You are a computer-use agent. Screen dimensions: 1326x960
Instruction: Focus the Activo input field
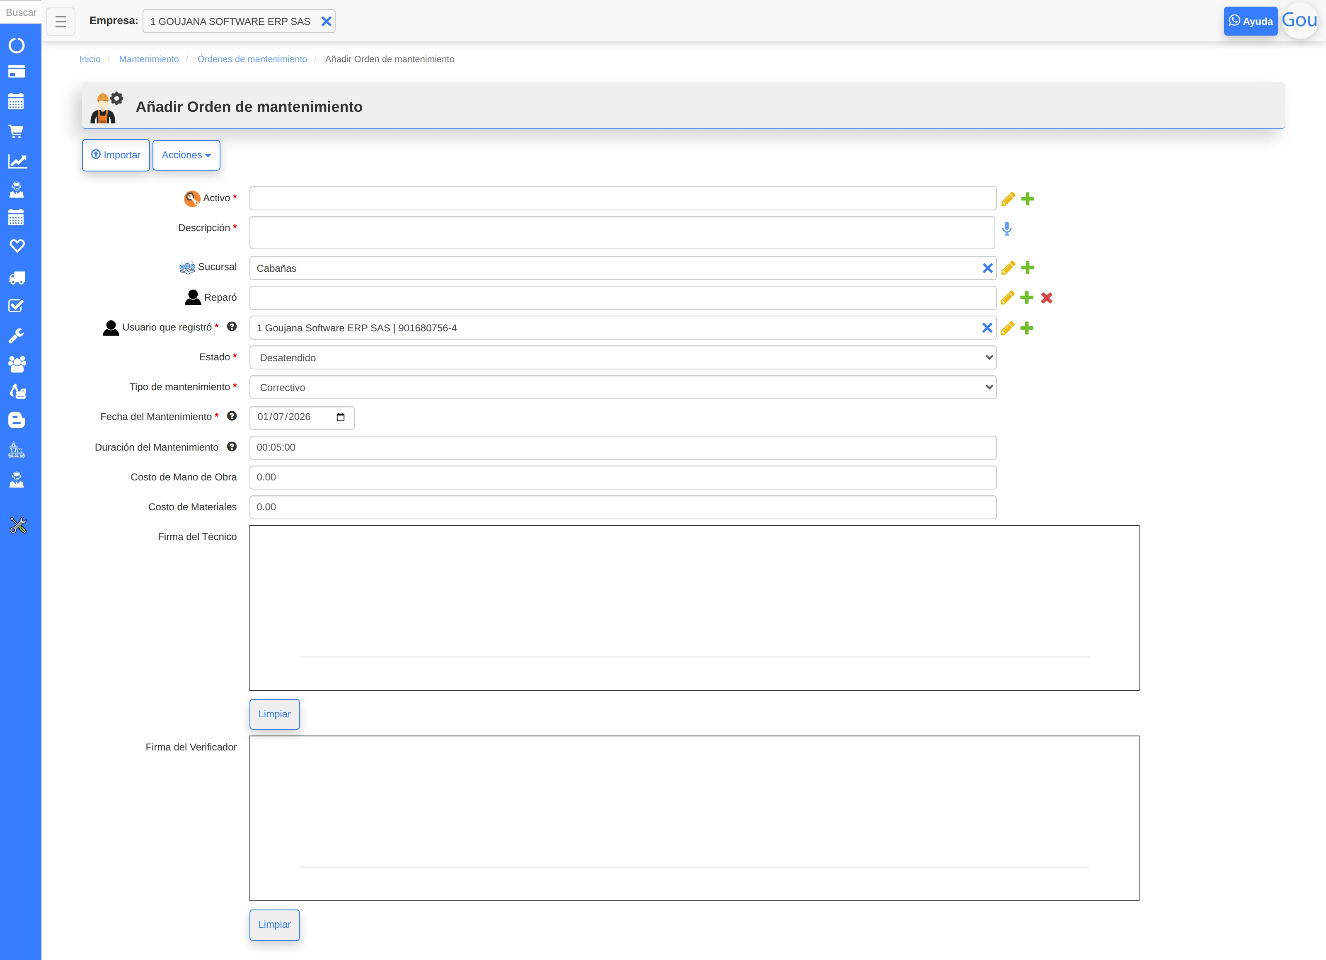[623, 199]
